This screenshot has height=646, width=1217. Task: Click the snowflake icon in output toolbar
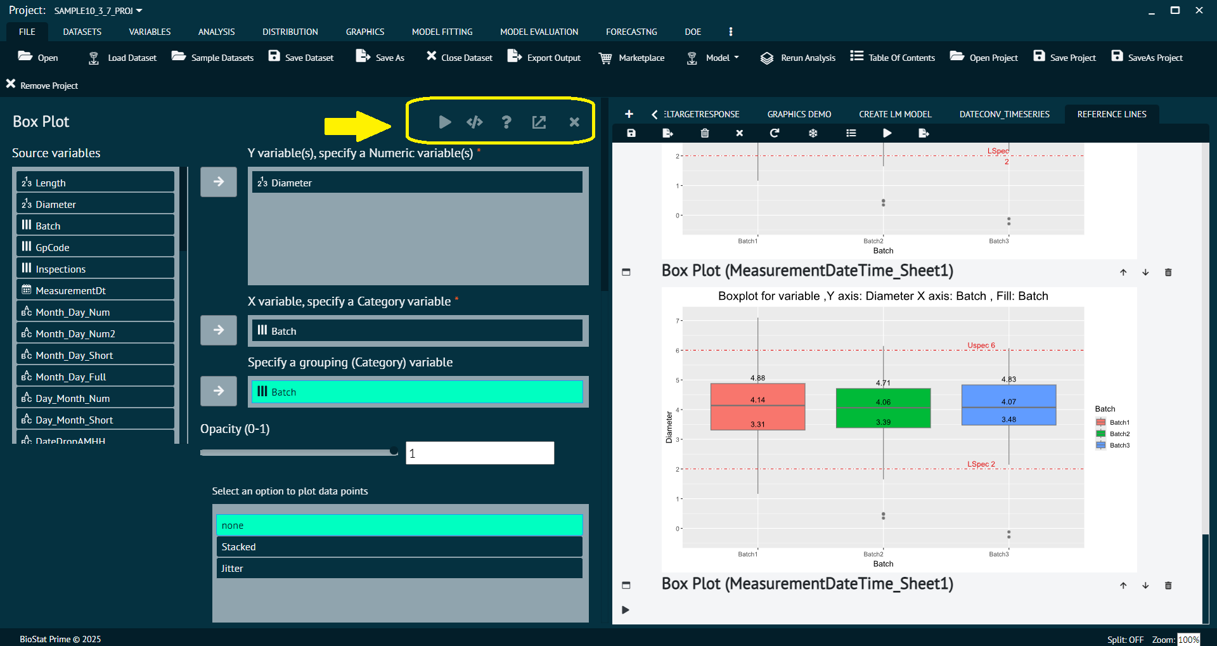coord(813,133)
